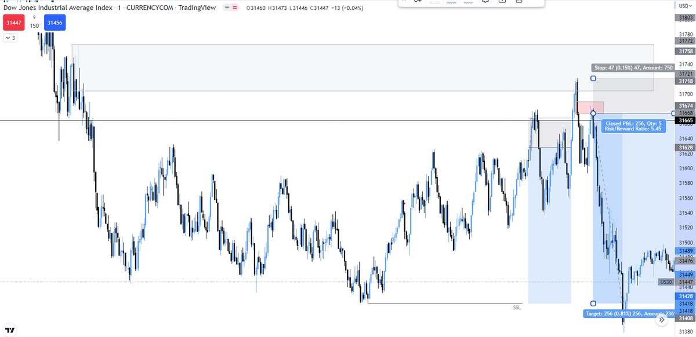Select the small red rectangle drawing
The image size is (696, 337).
(590, 108)
